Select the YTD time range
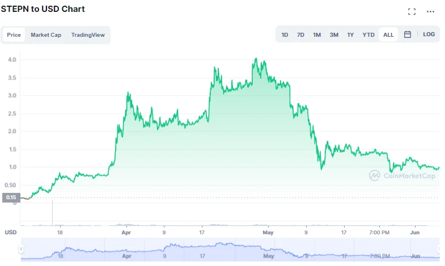This screenshot has width=445, height=266. point(368,35)
